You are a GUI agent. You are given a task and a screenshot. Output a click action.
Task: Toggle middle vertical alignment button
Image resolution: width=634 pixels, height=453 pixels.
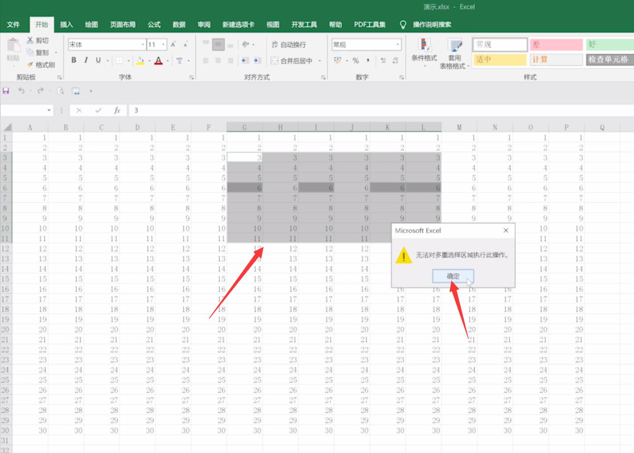tap(218, 45)
